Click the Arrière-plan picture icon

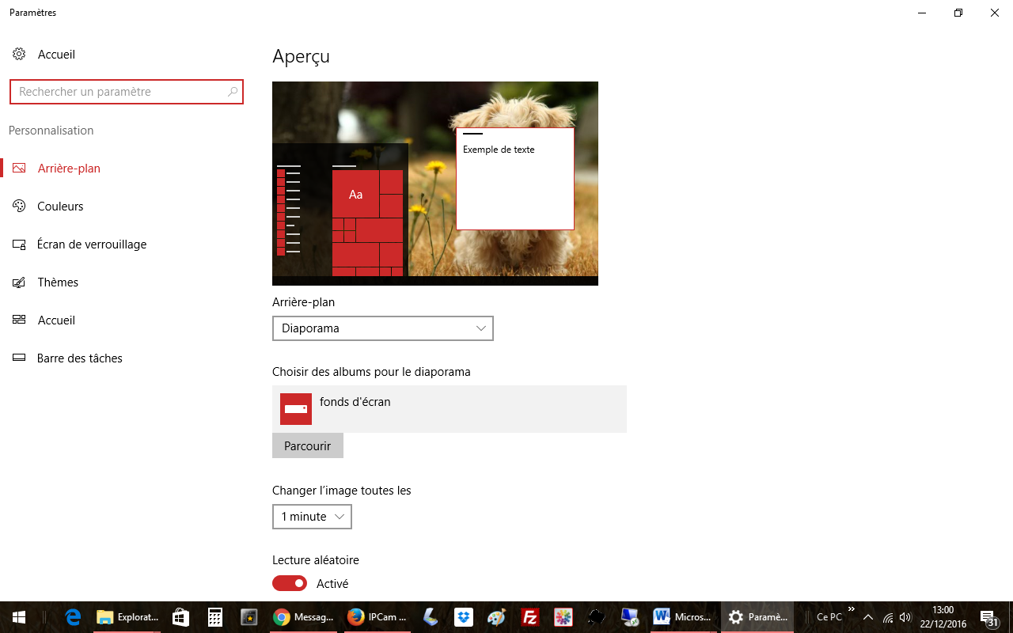tap(20, 169)
